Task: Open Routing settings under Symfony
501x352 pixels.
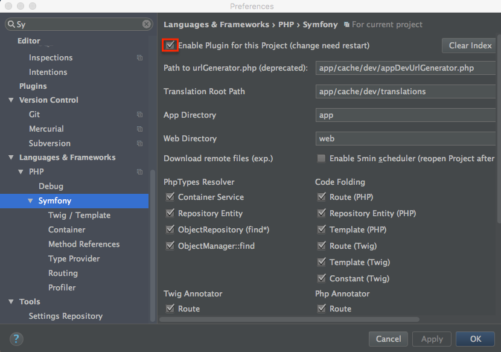Action: (x=63, y=273)
